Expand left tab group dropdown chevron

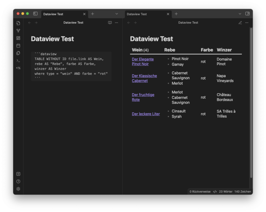[x=117, y=14]
